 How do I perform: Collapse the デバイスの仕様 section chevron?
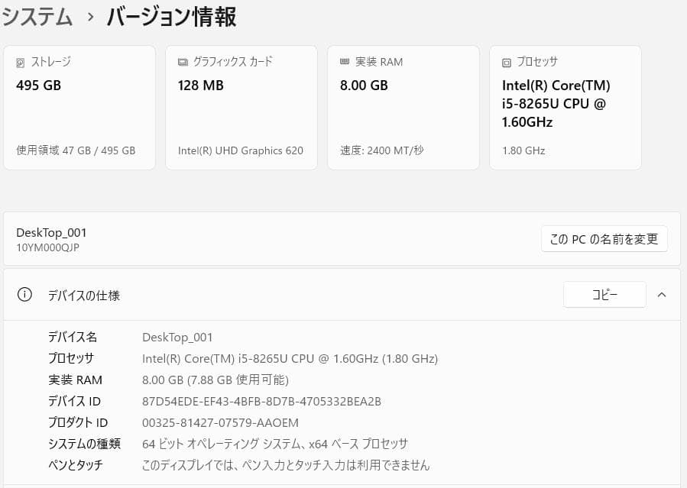pyautogui.click(x=662, y=295)
